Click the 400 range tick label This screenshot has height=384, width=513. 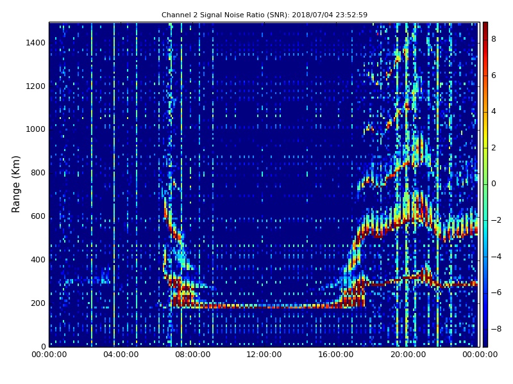tap(38, 260)
